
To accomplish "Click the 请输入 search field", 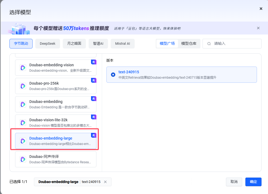I will tap(232, 44).
